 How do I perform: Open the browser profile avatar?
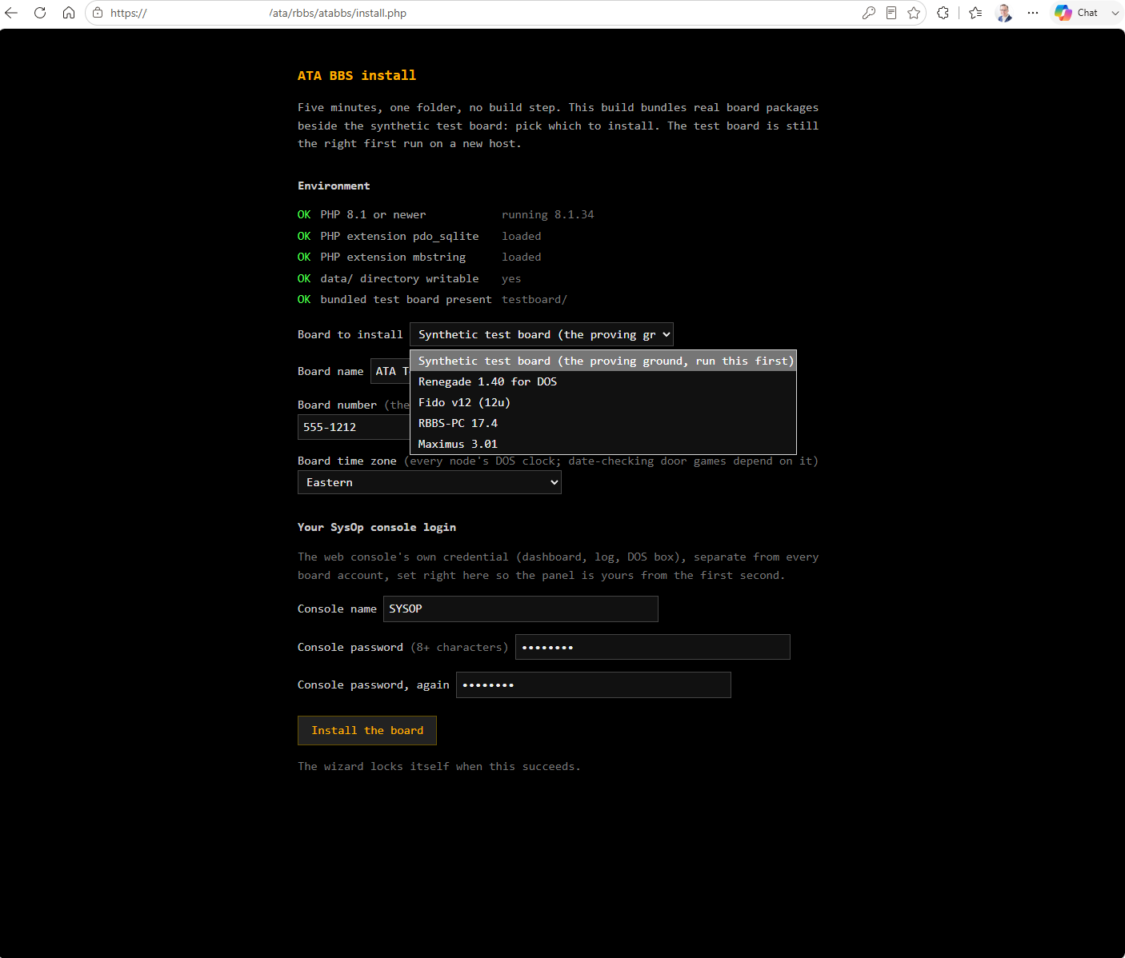click(1004, 13)
